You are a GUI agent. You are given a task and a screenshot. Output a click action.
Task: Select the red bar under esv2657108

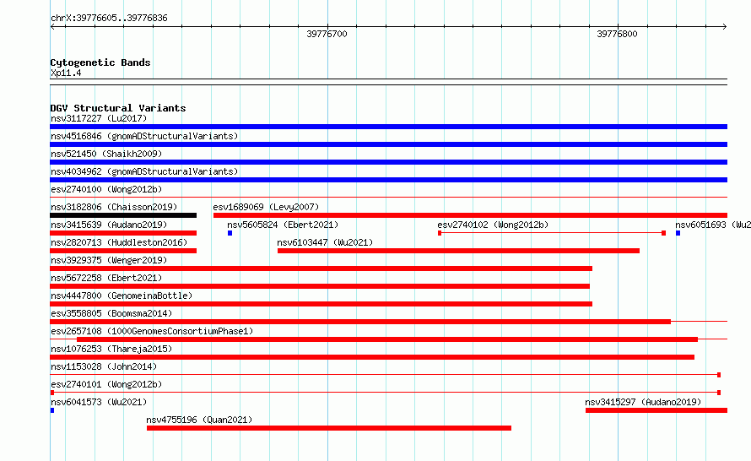(x=387, y=339)
